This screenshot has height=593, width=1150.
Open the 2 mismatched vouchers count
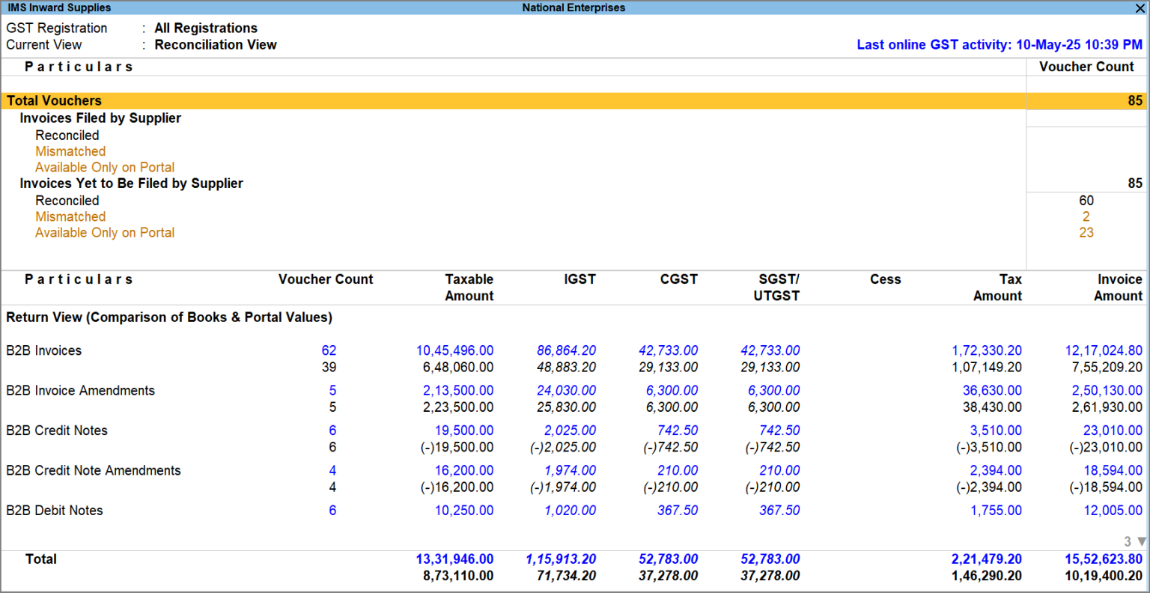(x=1086, y=216)
